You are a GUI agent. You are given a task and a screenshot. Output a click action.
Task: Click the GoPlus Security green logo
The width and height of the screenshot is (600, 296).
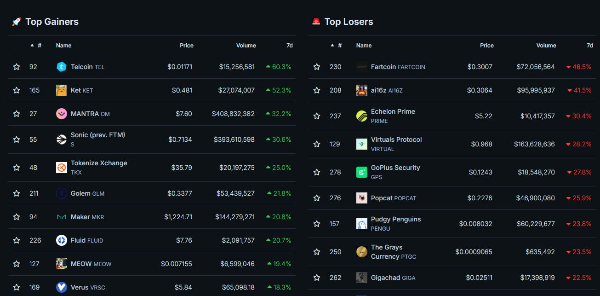point(362,172)
